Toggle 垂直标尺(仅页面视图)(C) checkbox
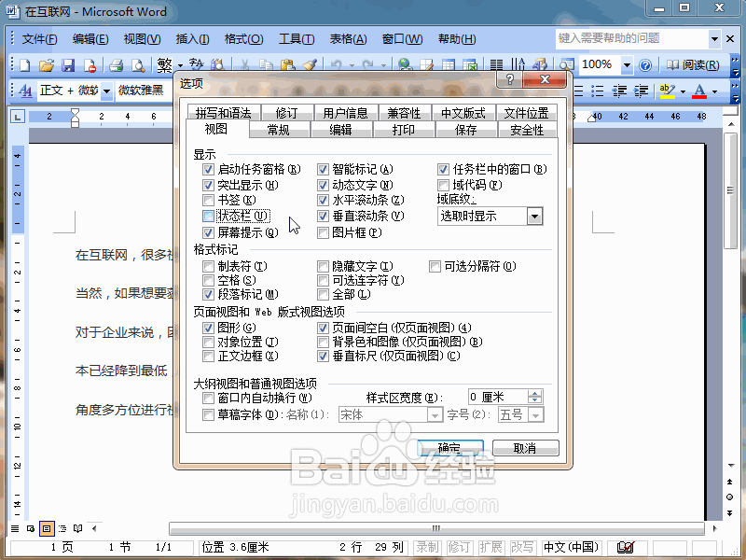 (x=323, y=356)
